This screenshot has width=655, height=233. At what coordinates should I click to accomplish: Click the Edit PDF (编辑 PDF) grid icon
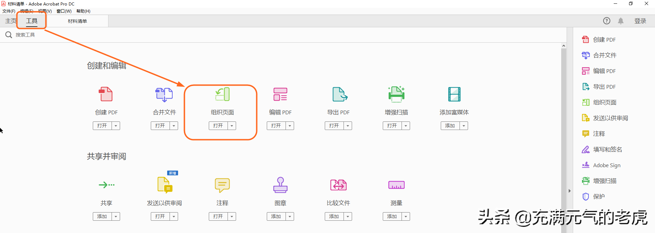(280, 94)
